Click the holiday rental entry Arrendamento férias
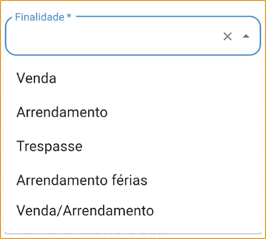The width and height of the screenshot is (266, 239). [133, 180]
